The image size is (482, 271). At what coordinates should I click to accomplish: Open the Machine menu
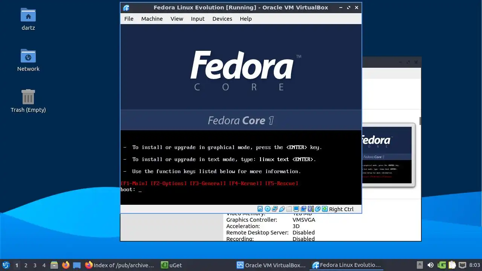coord(152,19)
